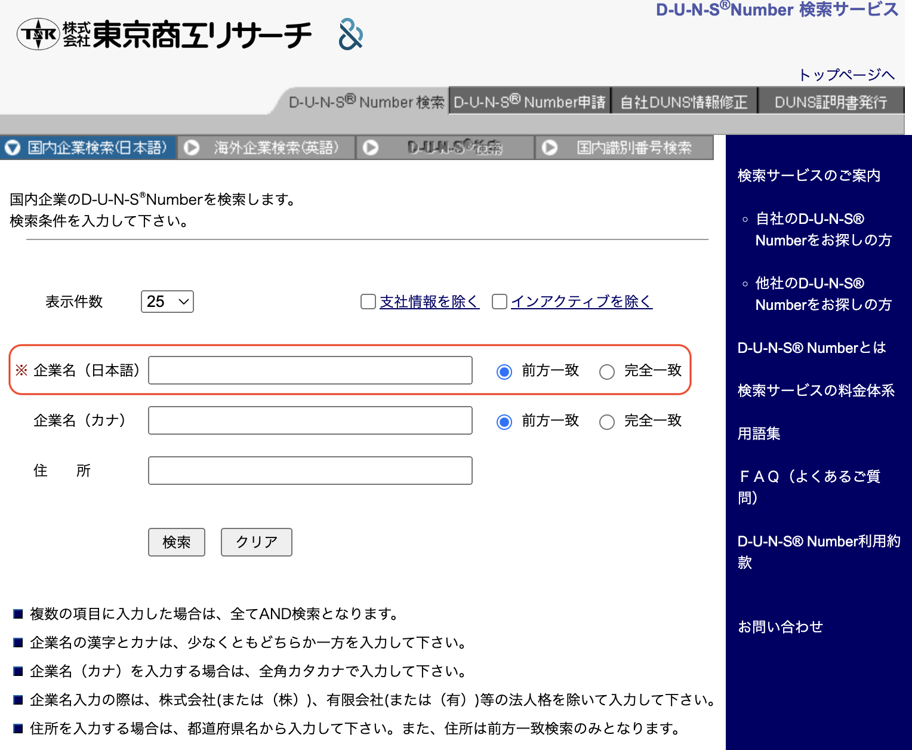Image resolution: width=912 pixels, height=750 pixels.
Task: Check the インアクティブを除く checkbox
Action: click(500, 302)
